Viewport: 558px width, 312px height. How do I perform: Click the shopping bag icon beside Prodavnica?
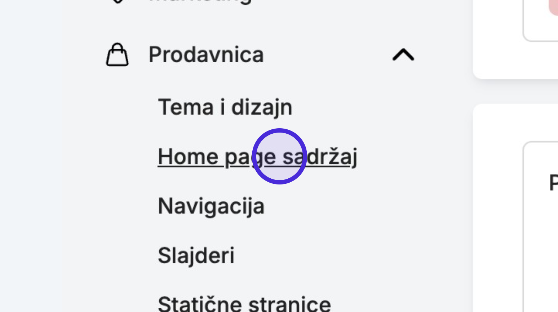(117, 55)
